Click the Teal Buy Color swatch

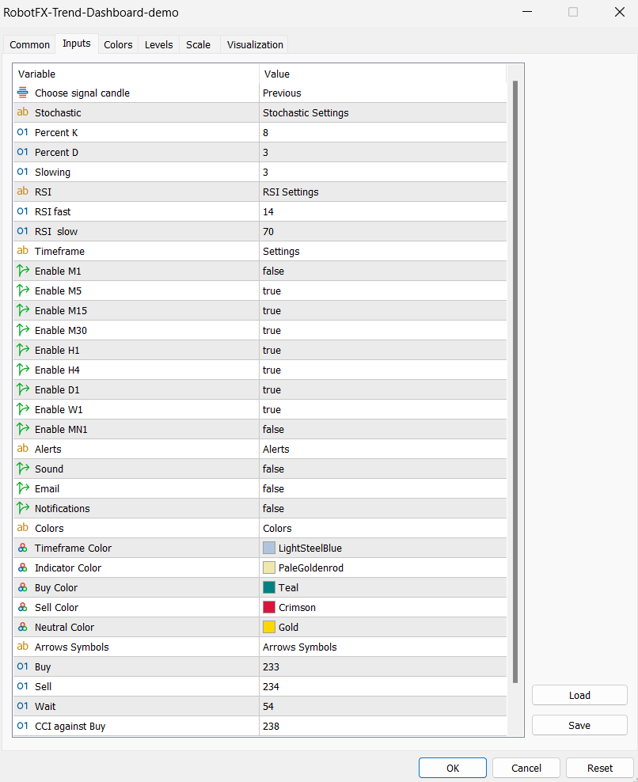269,587
